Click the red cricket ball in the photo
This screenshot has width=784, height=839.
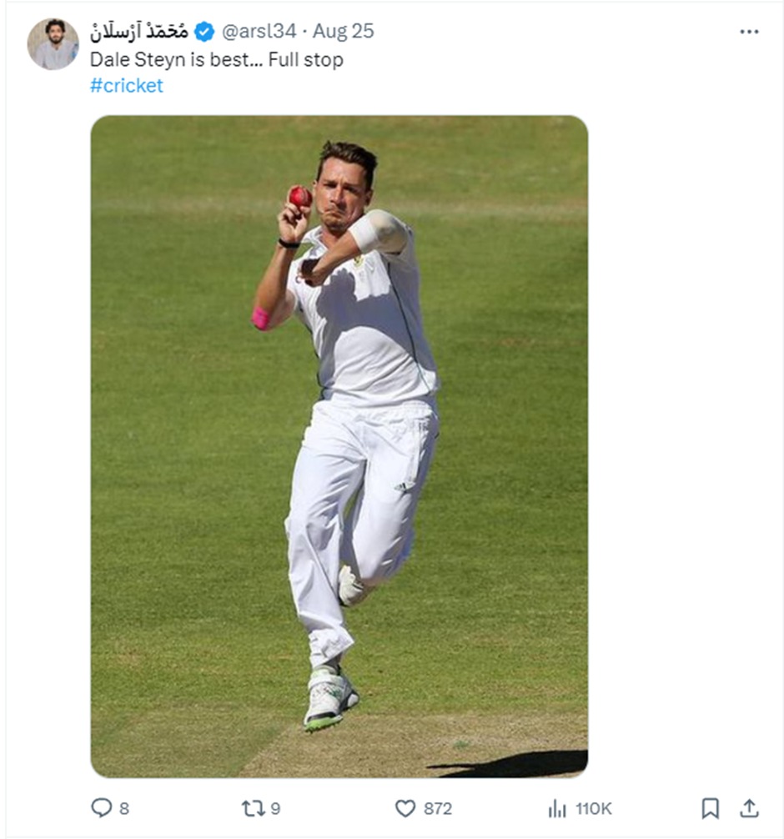(x=300, y=197)
